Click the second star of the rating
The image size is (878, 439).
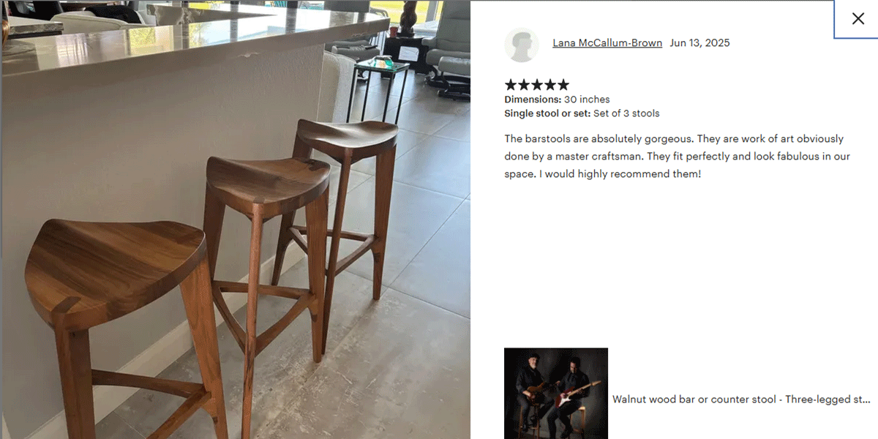click(x=524, y=85)
